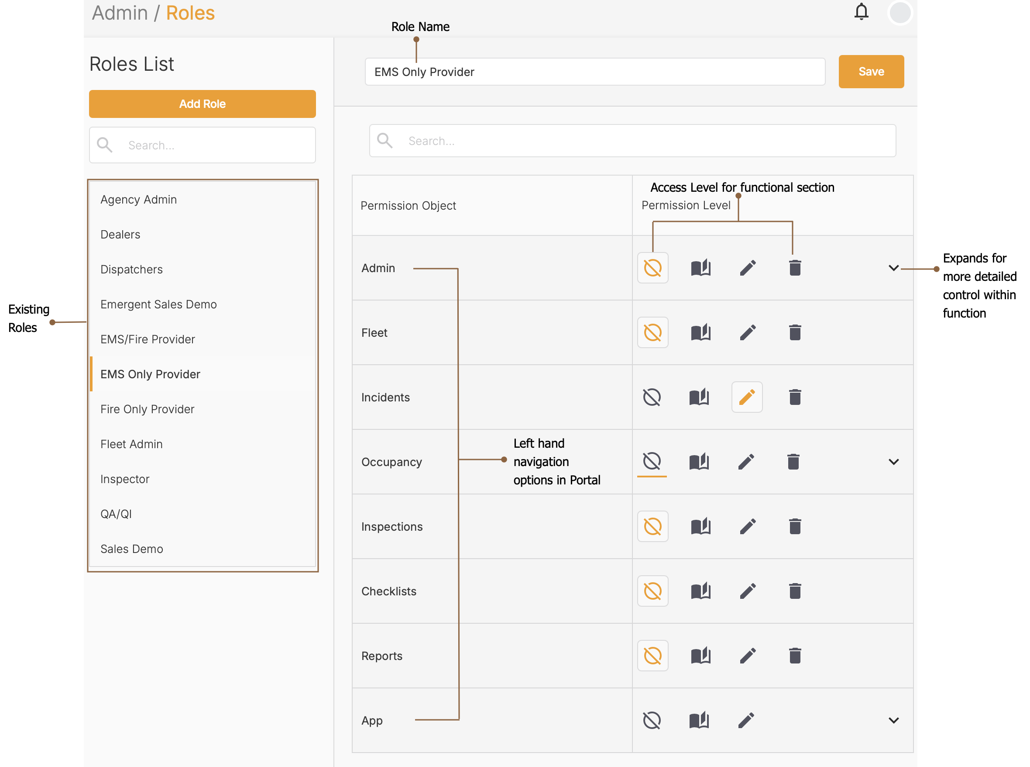
Task: Expand the App row chevron
Action: click(x=893, y=721)
